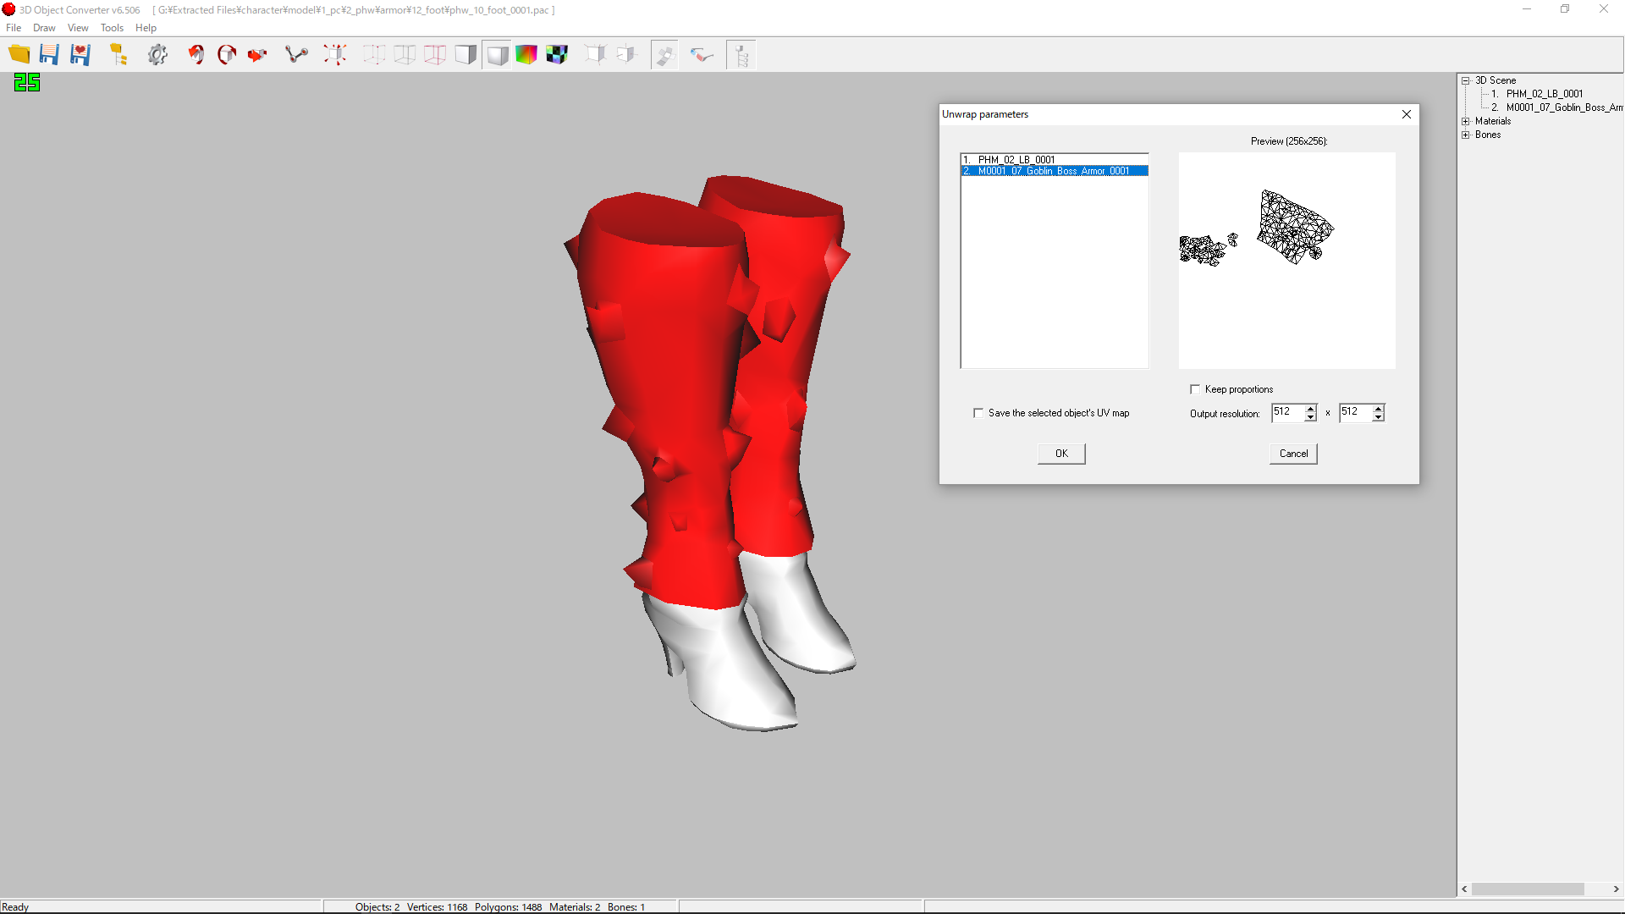This screenshot has height=914, width=1625.
Task: Select the checkered texture cube icon
Action: [557, 55]
